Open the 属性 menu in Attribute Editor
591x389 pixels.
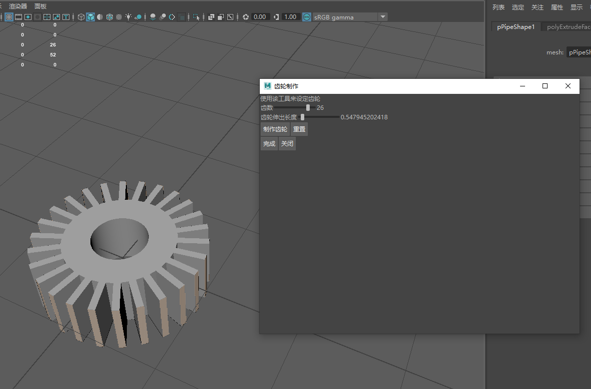click(557, 7)
